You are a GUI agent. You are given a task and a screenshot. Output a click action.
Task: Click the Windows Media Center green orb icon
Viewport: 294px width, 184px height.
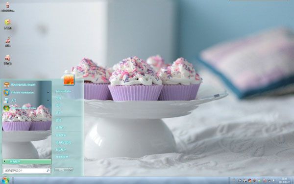(6, 108)
